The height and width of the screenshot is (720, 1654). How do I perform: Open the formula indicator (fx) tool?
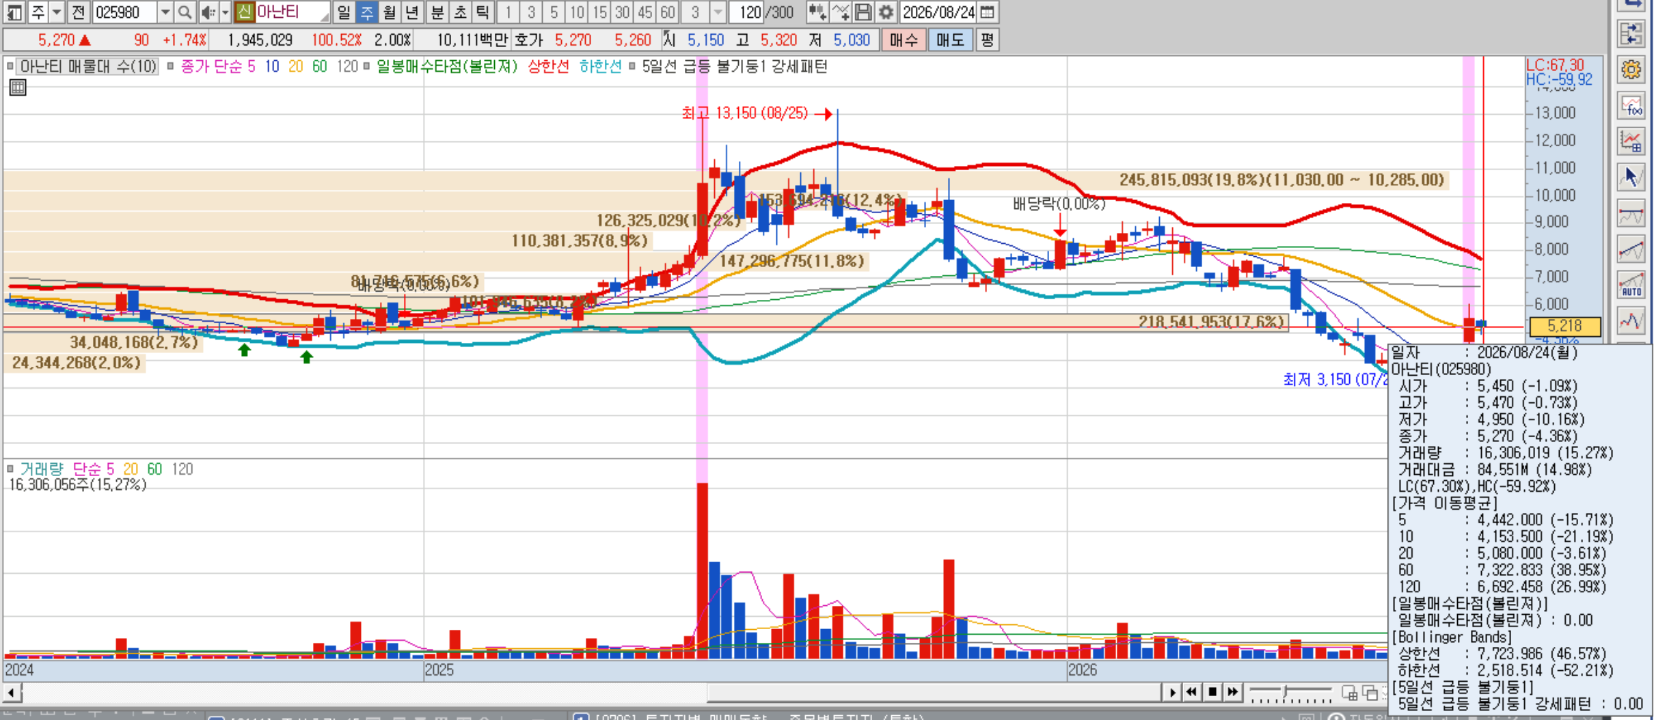pos(1631,105)
